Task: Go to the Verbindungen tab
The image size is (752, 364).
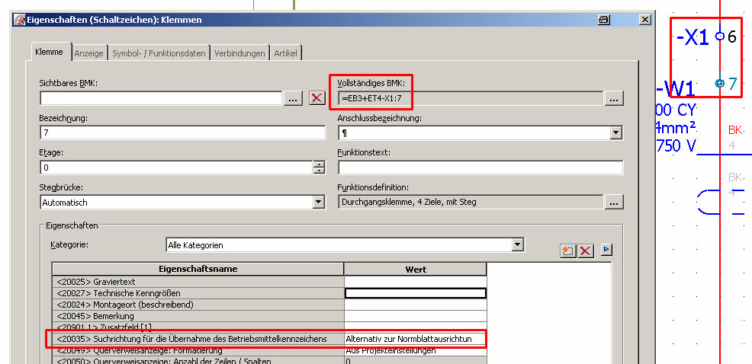Action: [x=239, y=53]
